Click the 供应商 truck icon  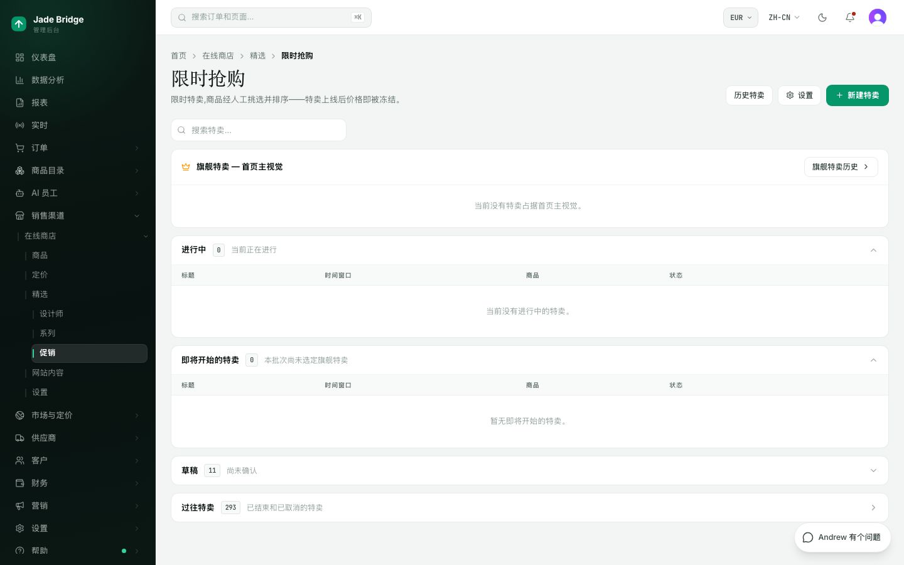(19, 438)
